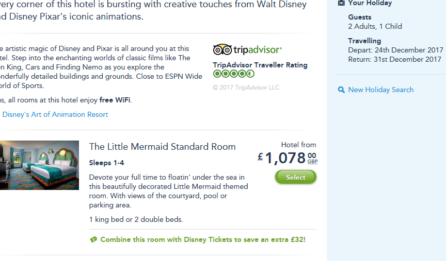Click the underlined GBP currency label
This screenshot has height=261, width=446.
click(x=312, y=162)
